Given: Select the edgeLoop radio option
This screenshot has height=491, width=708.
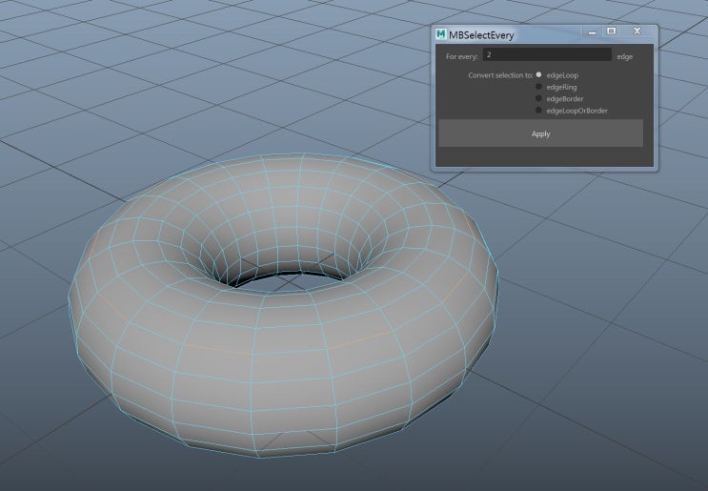Looking at the screenshot, I should [538, 74].
